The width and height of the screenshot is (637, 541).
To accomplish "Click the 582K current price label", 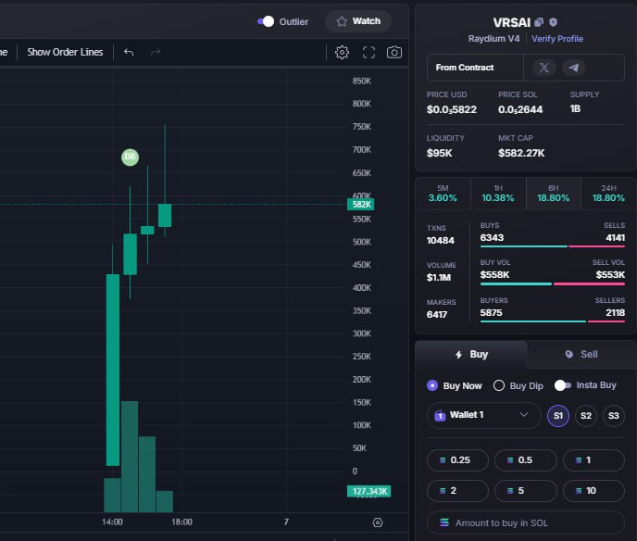I will click(x=361, y=205).
